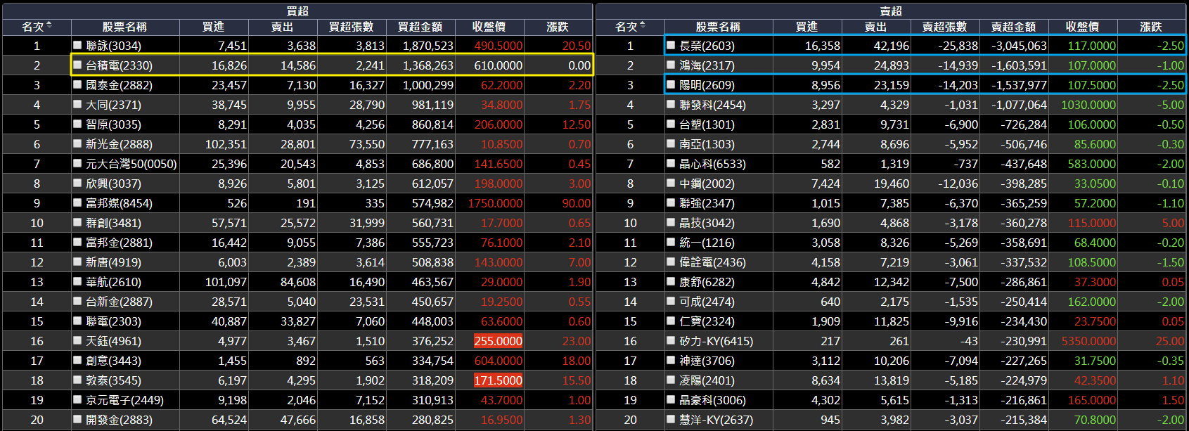Click closing price 5350.0000 of 矽力-KY
The width and height of the screenshot is (1189, 431).
point(1088,341)
